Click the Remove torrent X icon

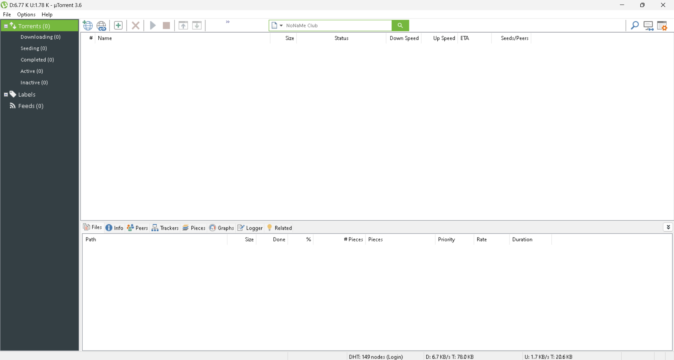click(136, 25)
